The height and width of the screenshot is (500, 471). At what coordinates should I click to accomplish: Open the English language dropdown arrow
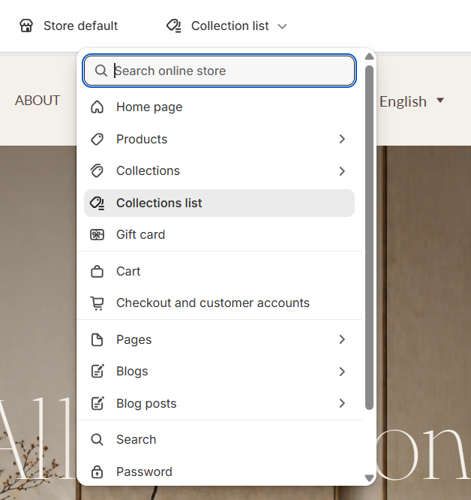point(440,101)
